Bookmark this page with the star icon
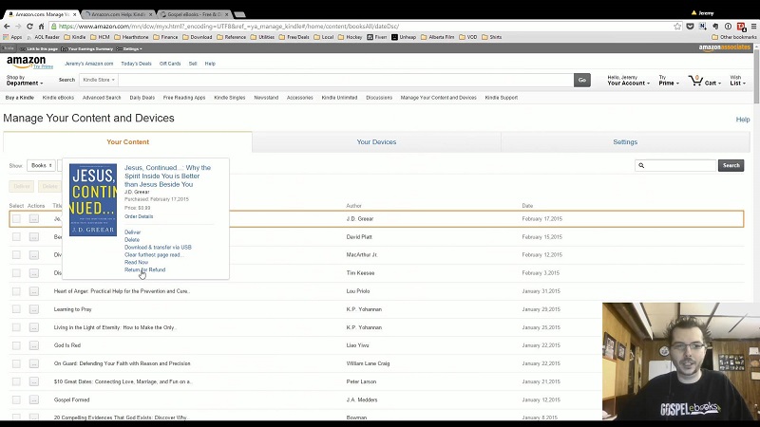This screenshot has height=427, width=760. [x=677, y=27]
